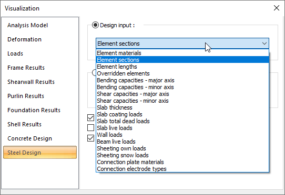Open the Element sections combo box arrow

(x=264, y=44)
